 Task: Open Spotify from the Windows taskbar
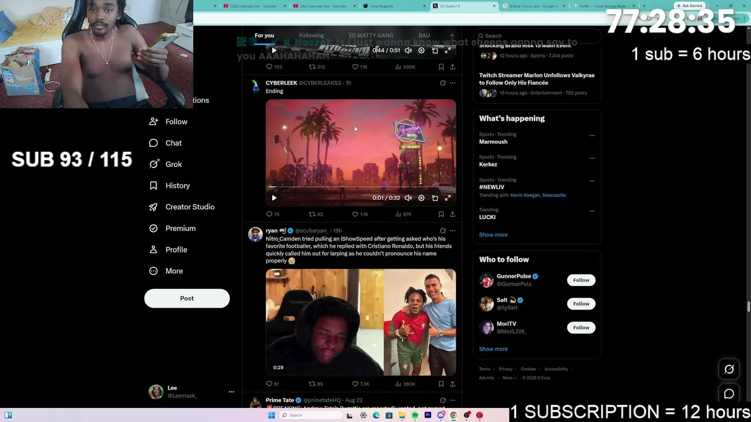click(x=415, y=416)
